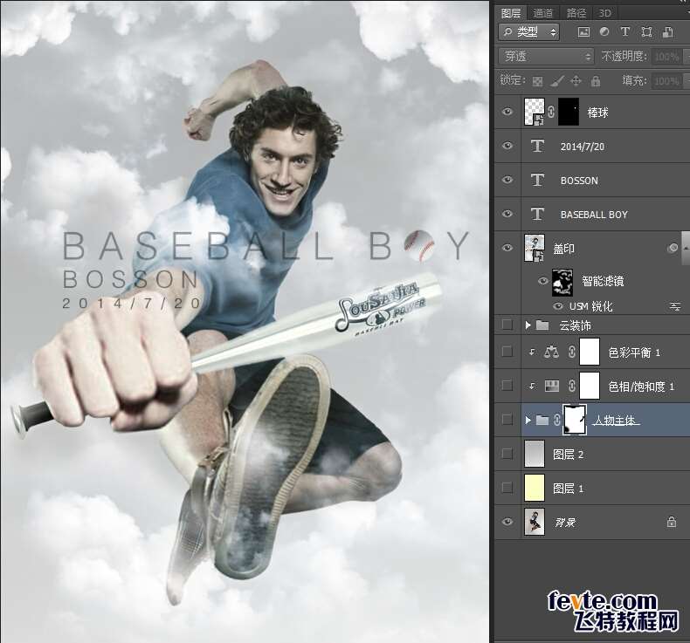Click the 云装饰 folder icon
Viewport: 690px width, 643px height.
click(x=542, y=325)
